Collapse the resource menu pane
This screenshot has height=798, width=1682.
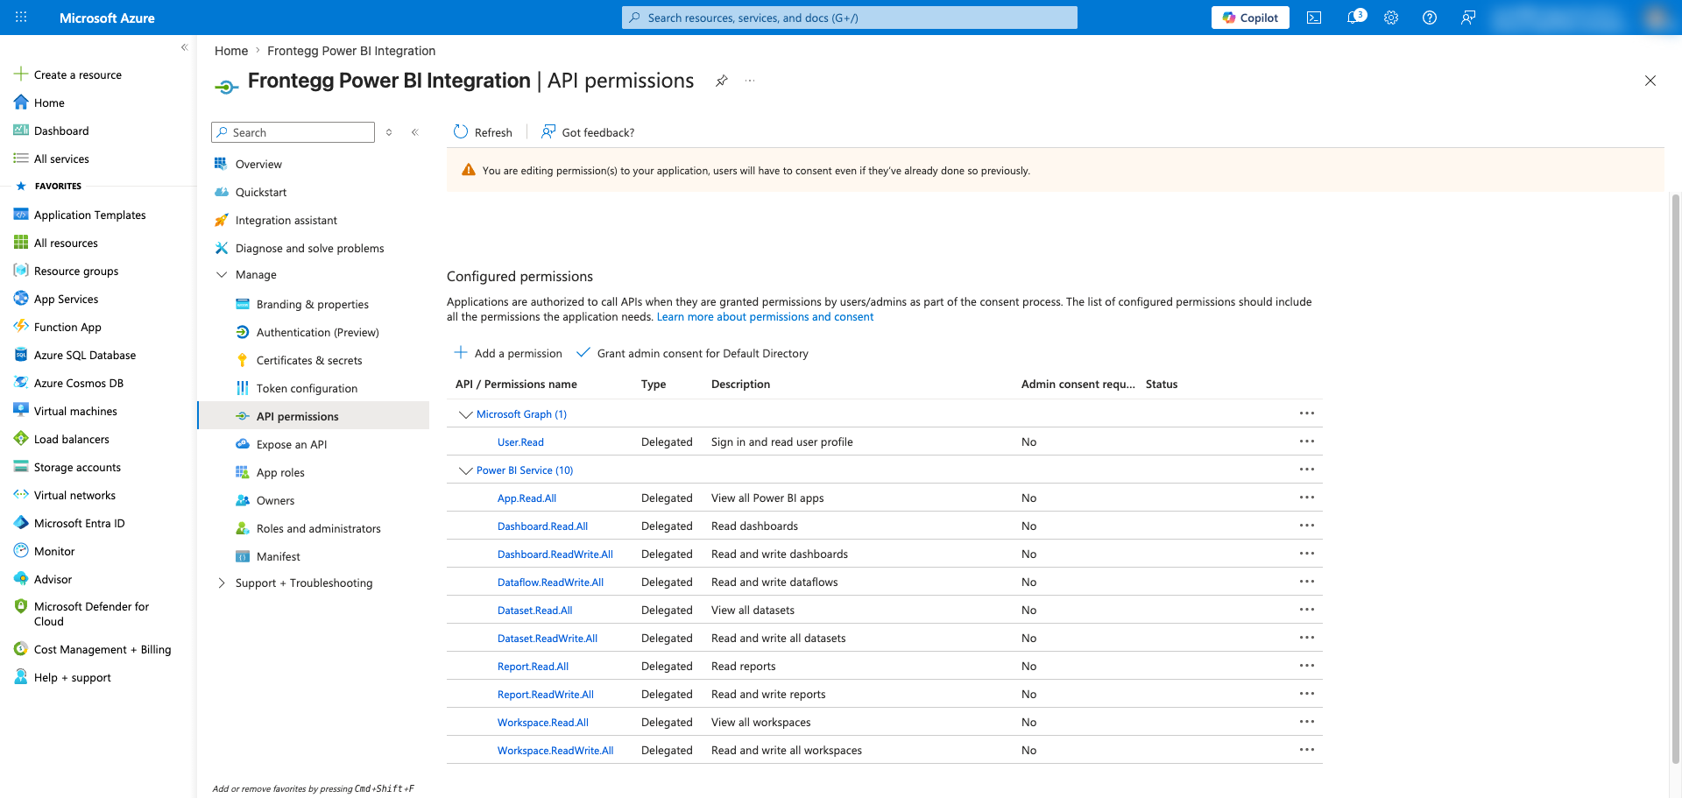pos(415,132)
